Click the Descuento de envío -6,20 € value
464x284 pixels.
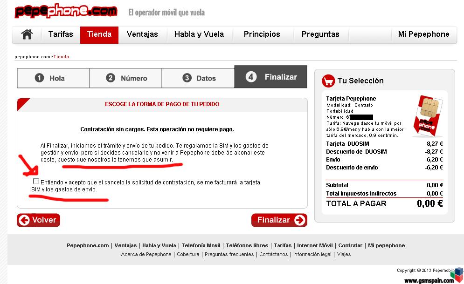[x=434, y=167]
